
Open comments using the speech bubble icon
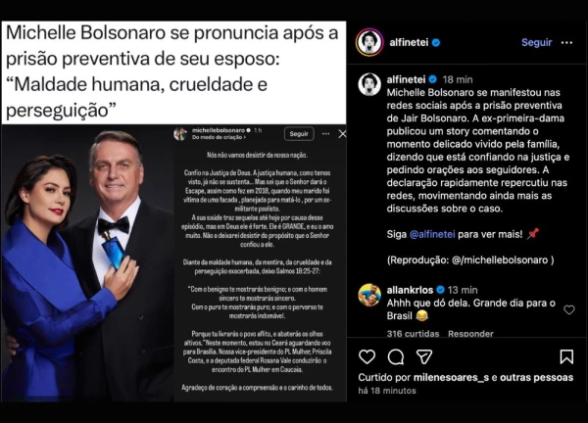pos(396,357)
